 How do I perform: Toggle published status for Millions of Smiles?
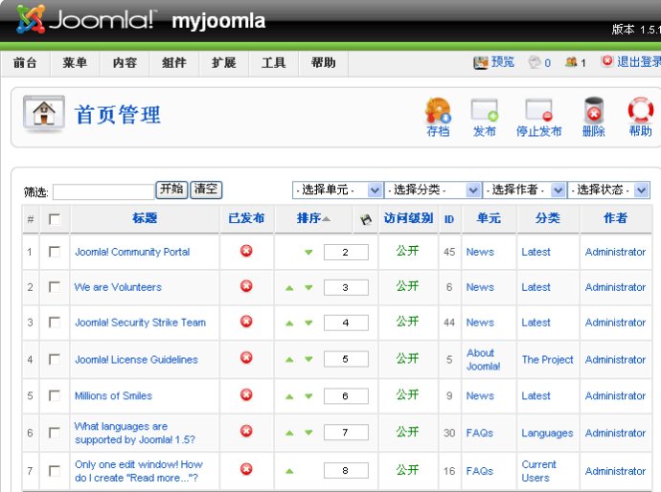pyautogui.click(x=246, y=395)
